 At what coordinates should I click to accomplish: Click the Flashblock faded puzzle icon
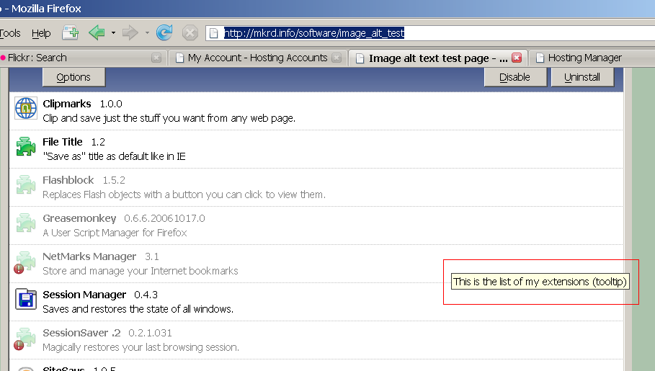[x=26, y=184]
